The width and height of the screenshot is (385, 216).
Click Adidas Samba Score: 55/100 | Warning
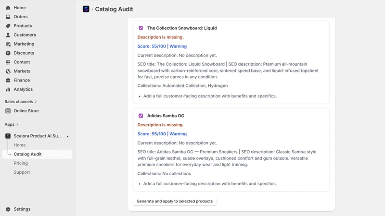point(162,134)
